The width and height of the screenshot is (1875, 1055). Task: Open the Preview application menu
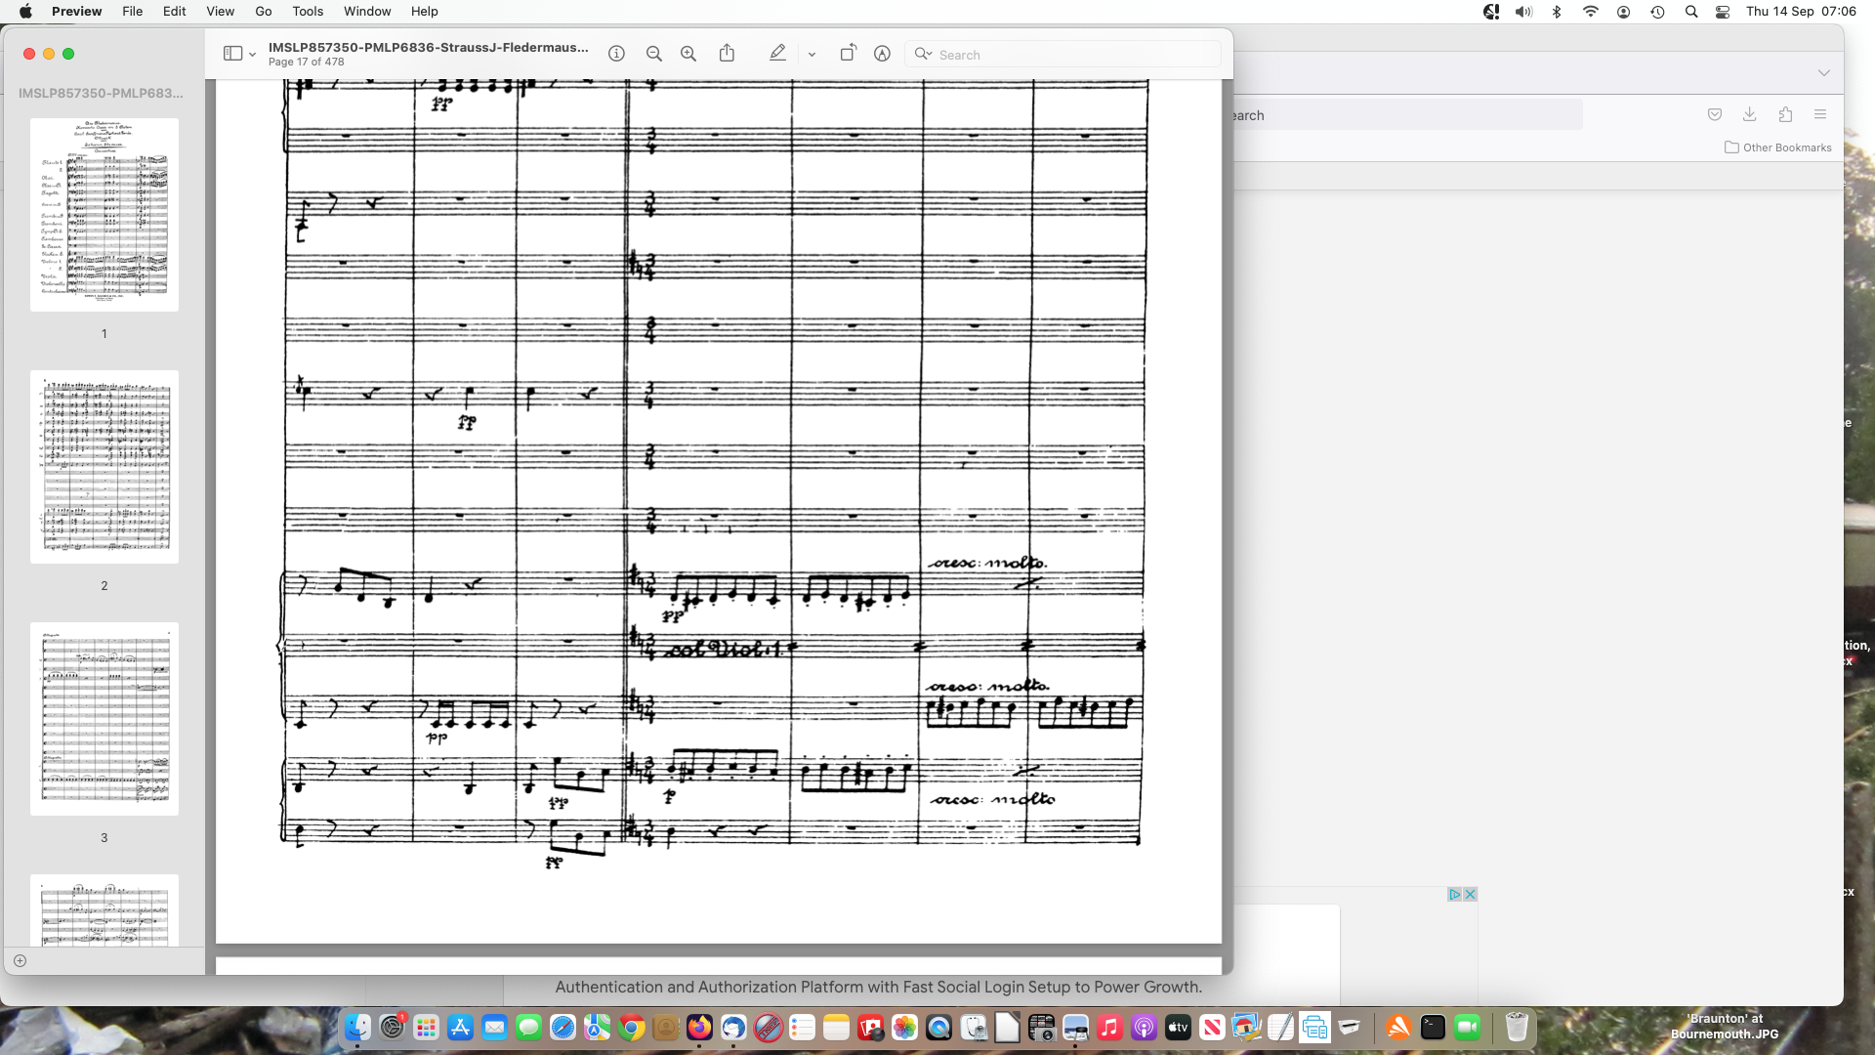tap(76, 12)
